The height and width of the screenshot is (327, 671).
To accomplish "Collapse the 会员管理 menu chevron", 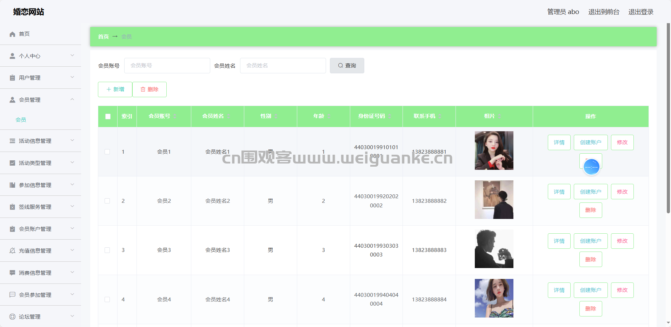I will pyautogui.click(x=72, y=100).
